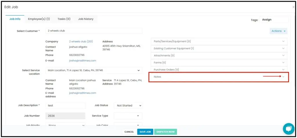Open the Select Service Location dropdown
This screenshot has height=138, width=297.
point(94,70)
